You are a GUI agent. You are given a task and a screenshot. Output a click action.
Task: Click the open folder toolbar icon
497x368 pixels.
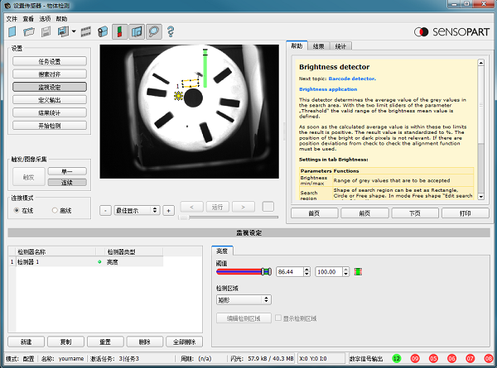pos(28,32)
